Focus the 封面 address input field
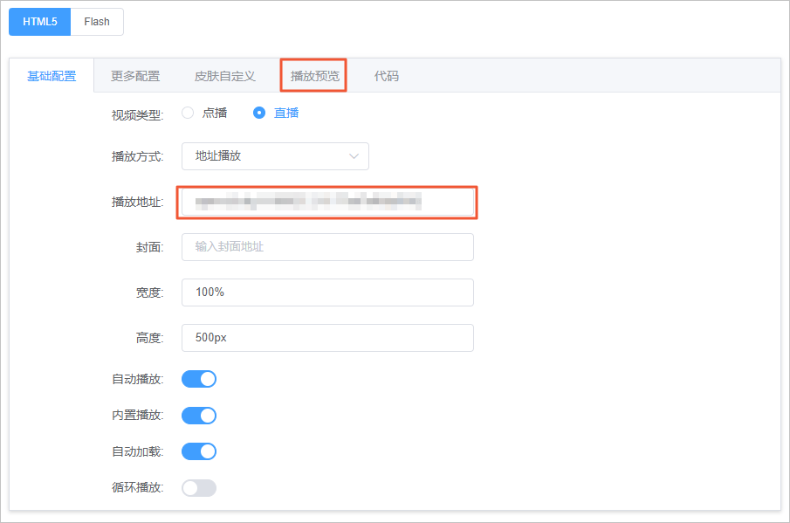The height and width of the screenshot is (523, 790). pyautogui.click(x=327, y=247)
